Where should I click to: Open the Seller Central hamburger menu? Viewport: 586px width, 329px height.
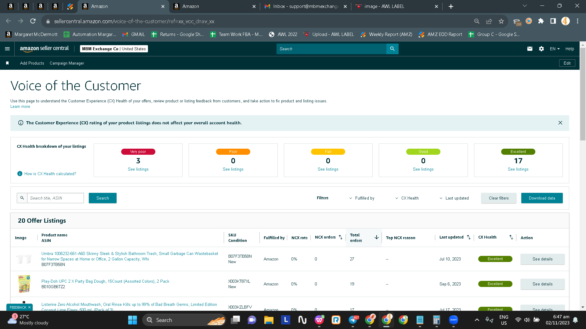pyautogui.click(x=7, y=49)
